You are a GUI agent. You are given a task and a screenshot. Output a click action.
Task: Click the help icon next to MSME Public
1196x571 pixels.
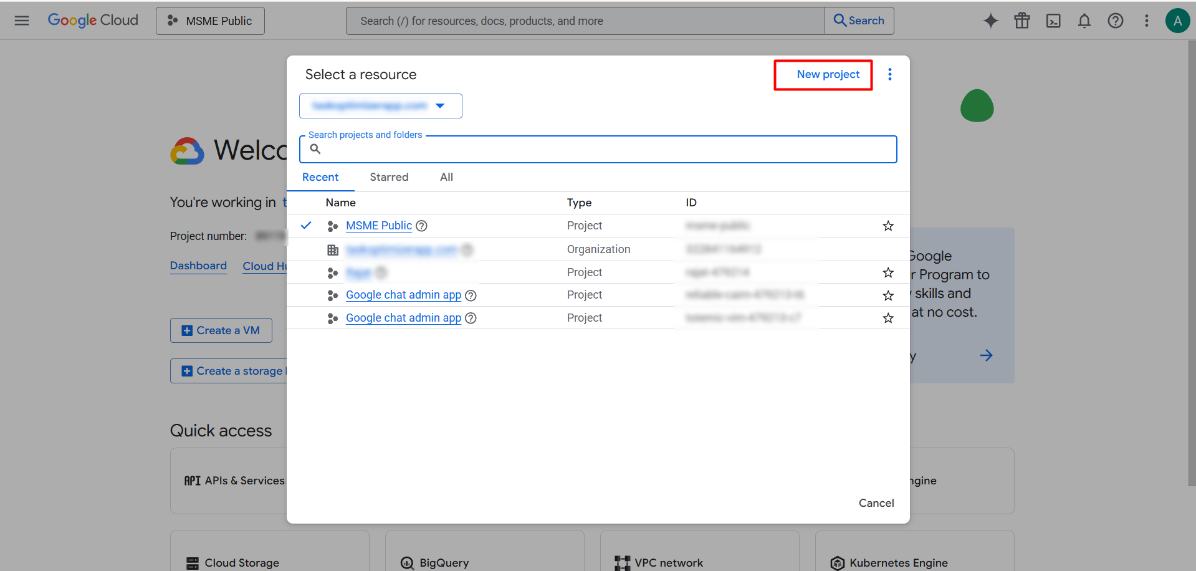[421, 226]
